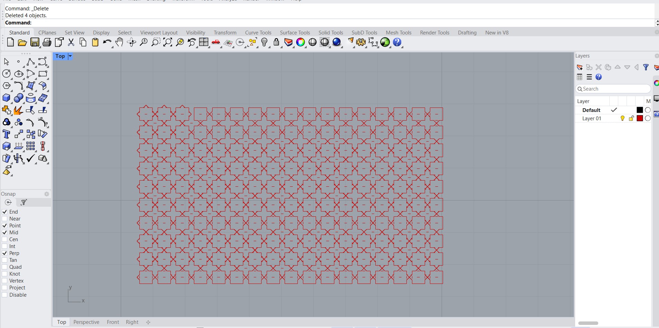Open the Copy to clipboard icon
Screen dimensions: 659x328
tap(83, 42)
